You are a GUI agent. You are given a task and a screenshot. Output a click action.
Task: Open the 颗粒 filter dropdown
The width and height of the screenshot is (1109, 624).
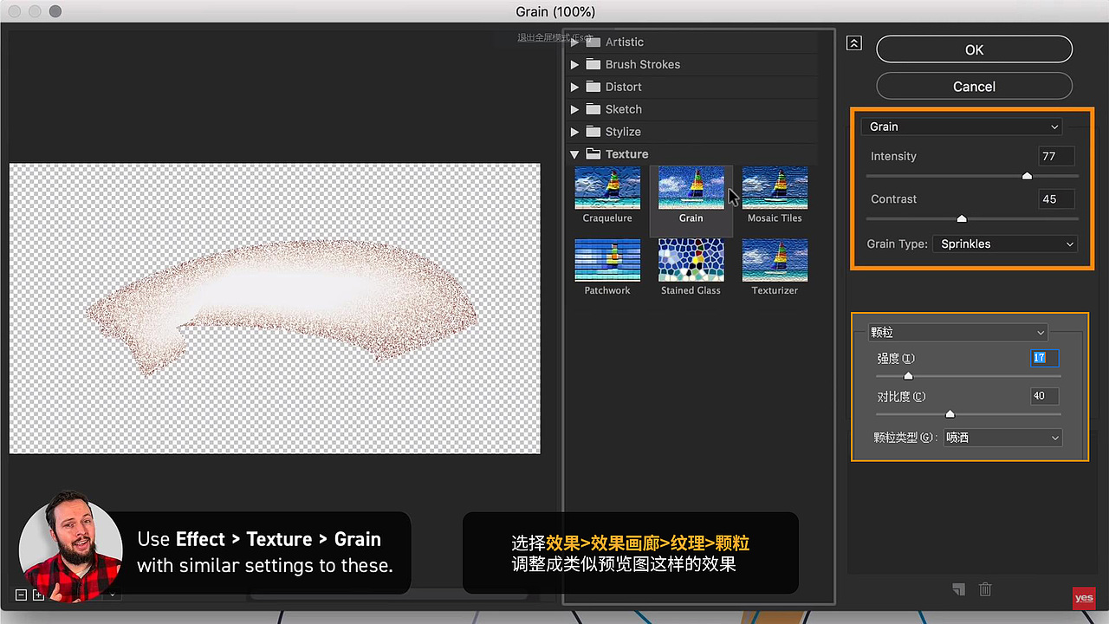tap(958, 333)
